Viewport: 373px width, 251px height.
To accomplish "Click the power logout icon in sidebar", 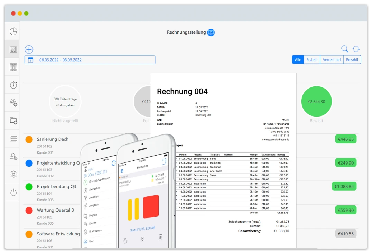I will click(x=13, y=193).
